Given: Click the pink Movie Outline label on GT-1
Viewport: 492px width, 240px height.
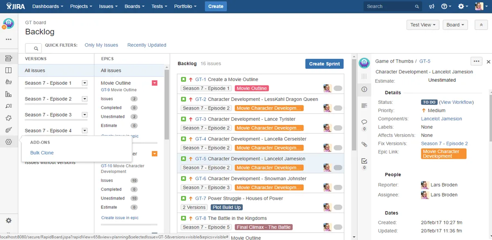Looking at the screenshot, I should (x=252, y=88).
